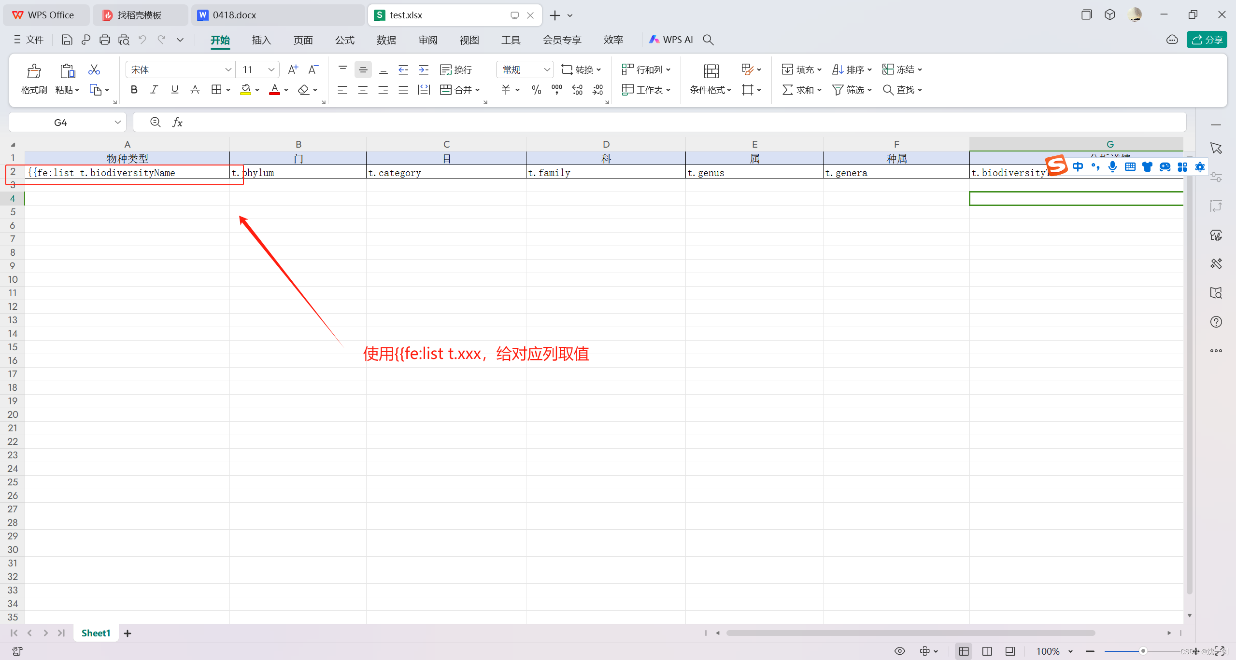Toggle Bold formatting
Viewport: 1236px width, 660px height.
tap(134, 90)
